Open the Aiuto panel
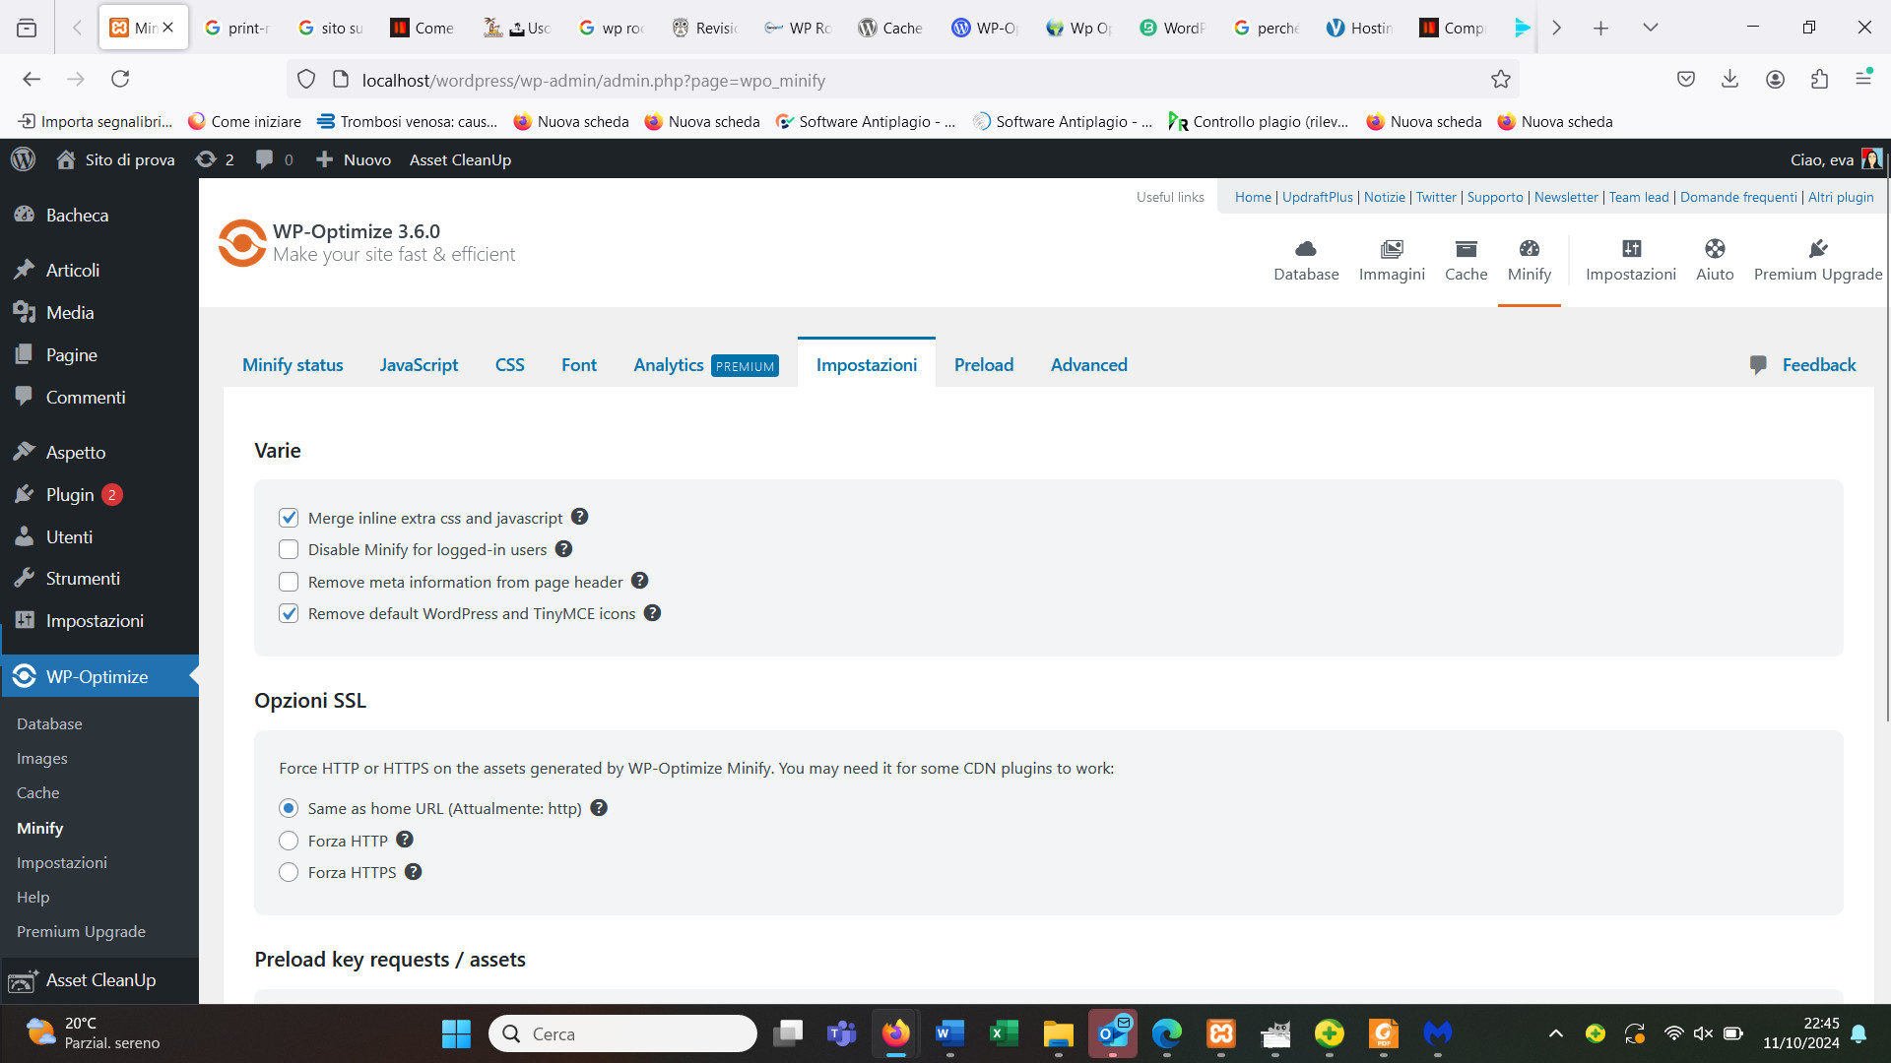This screenshot has width=1891, height=1063. click(1716, 258)
